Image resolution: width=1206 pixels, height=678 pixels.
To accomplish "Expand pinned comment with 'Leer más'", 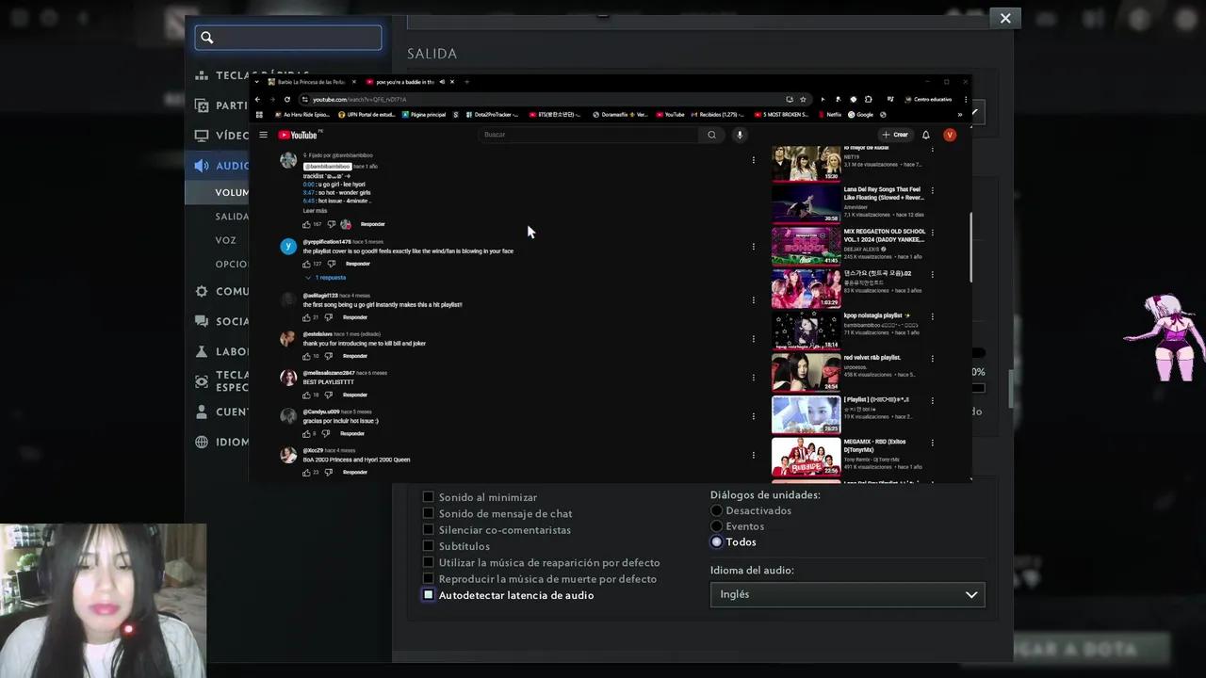I will point(315,211).
